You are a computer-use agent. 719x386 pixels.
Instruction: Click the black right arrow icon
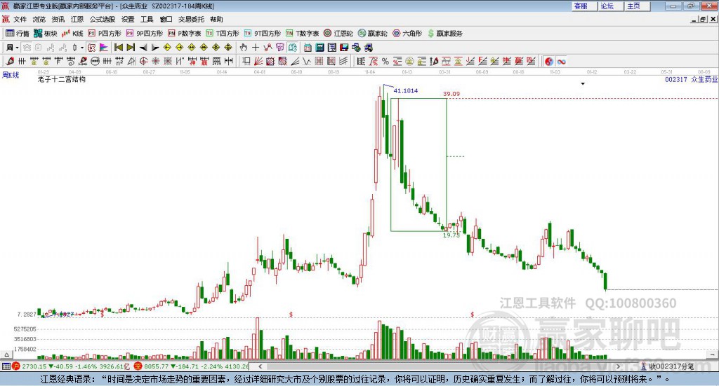tap(155, 48)
